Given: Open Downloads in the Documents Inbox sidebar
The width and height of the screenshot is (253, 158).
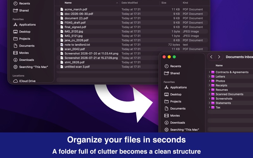Looking at the screenshot, I should click(x=175, y=123).
